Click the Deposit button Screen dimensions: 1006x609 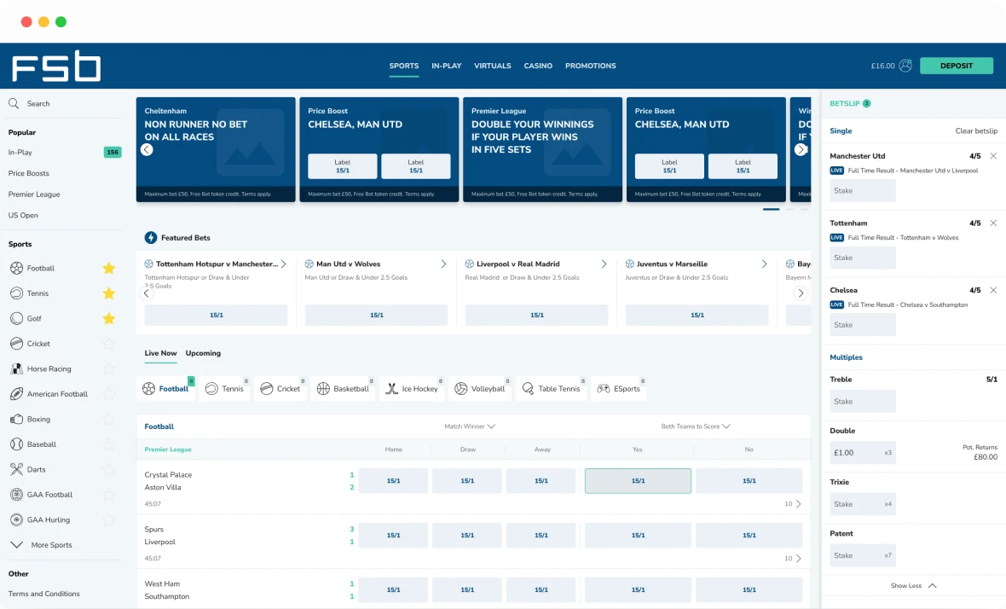(957, 66)
